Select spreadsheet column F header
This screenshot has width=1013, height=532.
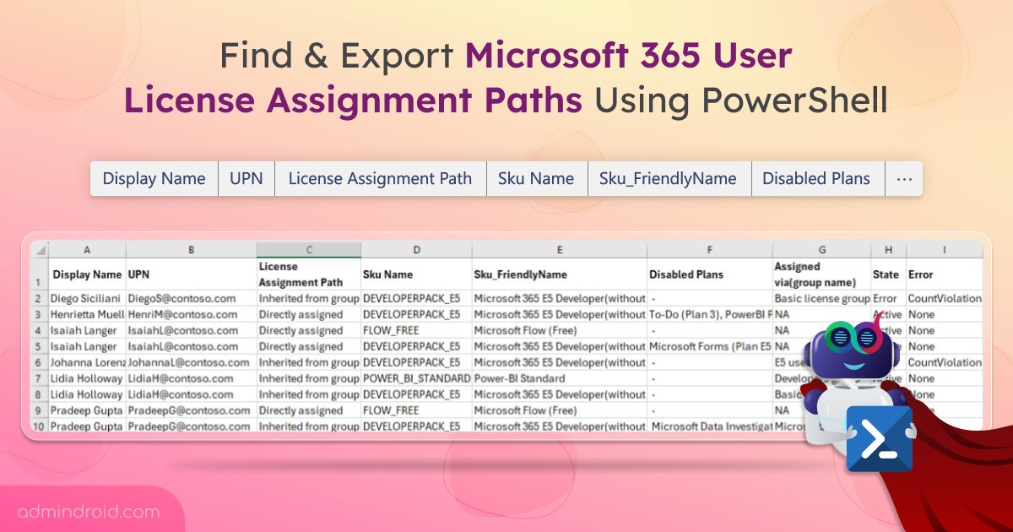coord(710,249)
